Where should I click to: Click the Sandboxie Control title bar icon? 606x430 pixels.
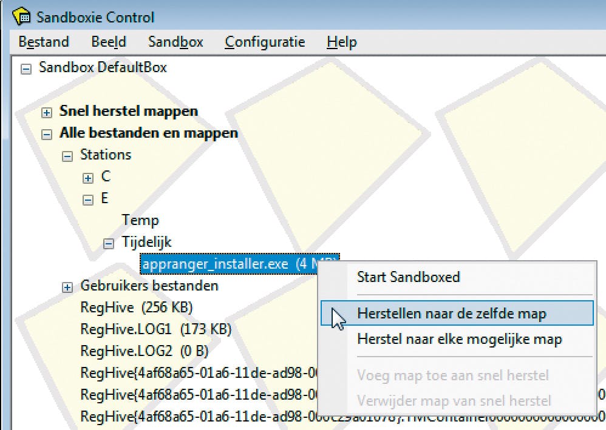(22, 16)
